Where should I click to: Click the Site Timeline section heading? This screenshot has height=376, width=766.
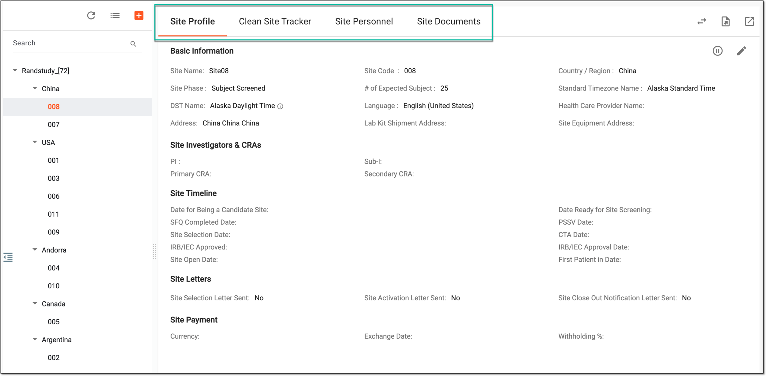(193, 193)
